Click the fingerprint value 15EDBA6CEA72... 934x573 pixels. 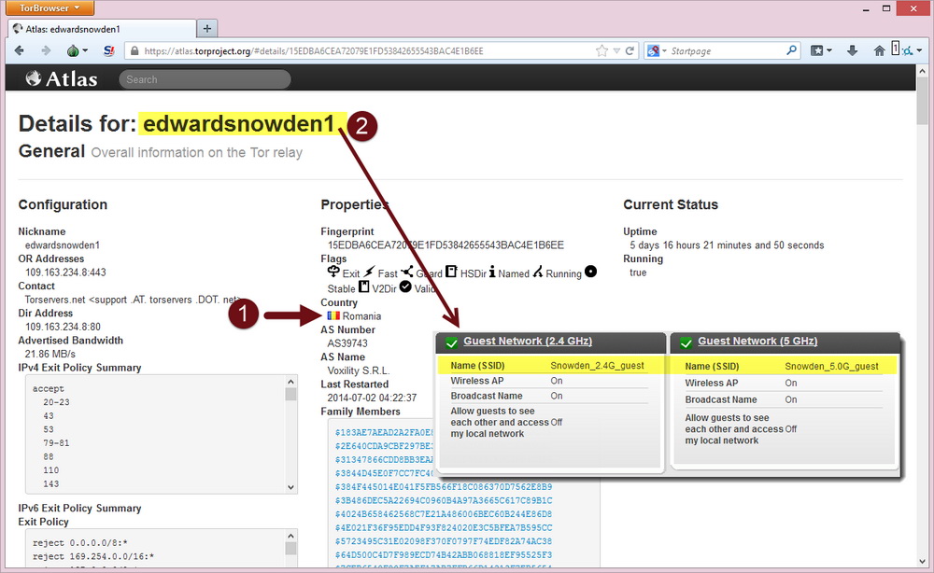coord(446,245)
